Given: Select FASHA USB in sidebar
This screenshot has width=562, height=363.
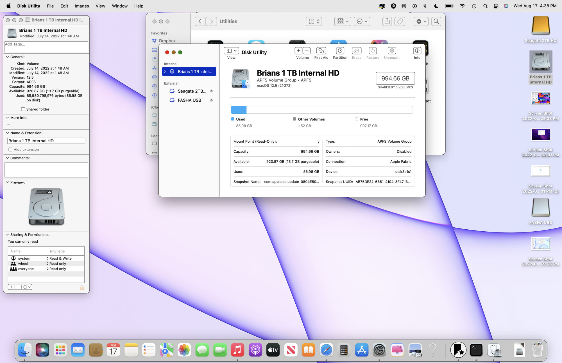Looking at the screenshot, I should tap(189, 100).
